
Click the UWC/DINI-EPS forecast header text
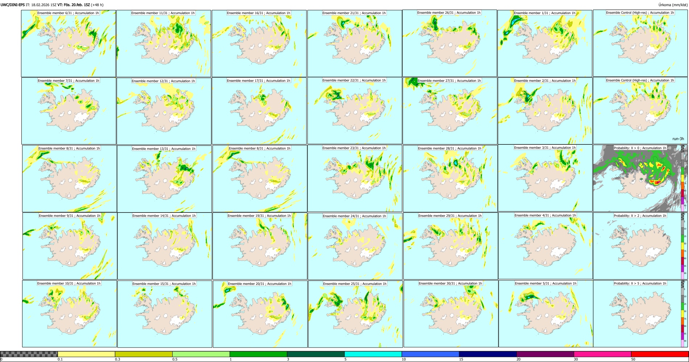point(52,5)
